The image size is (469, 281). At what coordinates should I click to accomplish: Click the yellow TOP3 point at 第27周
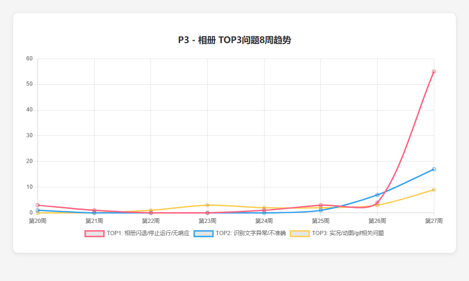(434, 190)
